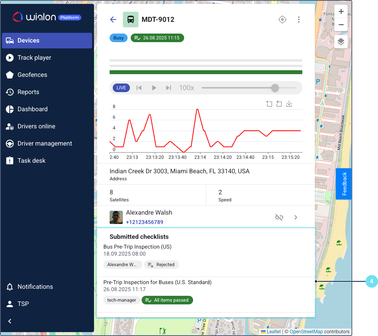This screenshot has width=378, height=336.
Task: Click the back arrow next to MDT-9012
Action: (x=113, y=20)
